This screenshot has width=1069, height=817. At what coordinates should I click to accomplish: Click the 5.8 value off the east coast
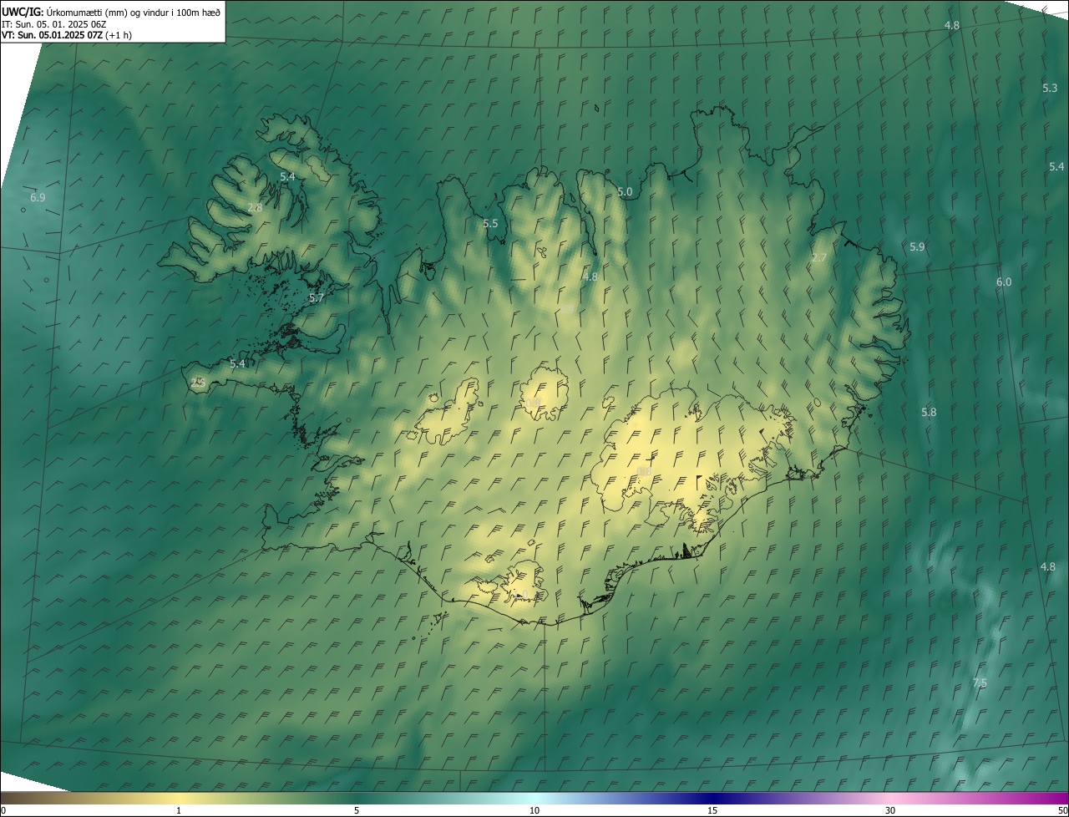(x=929, y=413)
